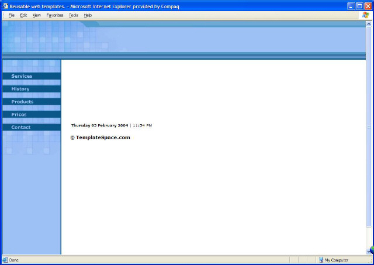Visit the Prices navigation link

click(19, 115)
